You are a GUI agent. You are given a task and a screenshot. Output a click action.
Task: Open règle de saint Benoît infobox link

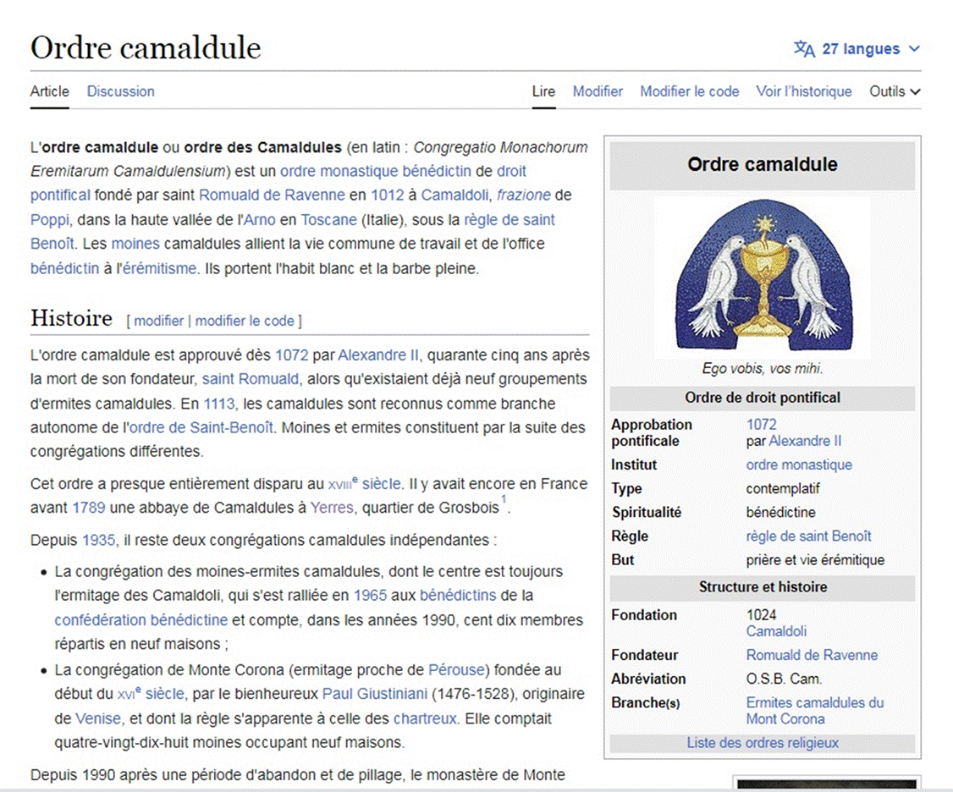(809, 536)
